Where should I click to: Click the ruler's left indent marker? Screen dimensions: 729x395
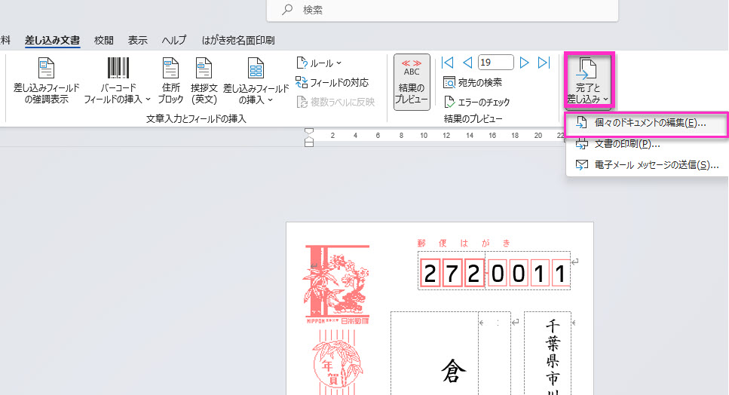pos(308,142)
